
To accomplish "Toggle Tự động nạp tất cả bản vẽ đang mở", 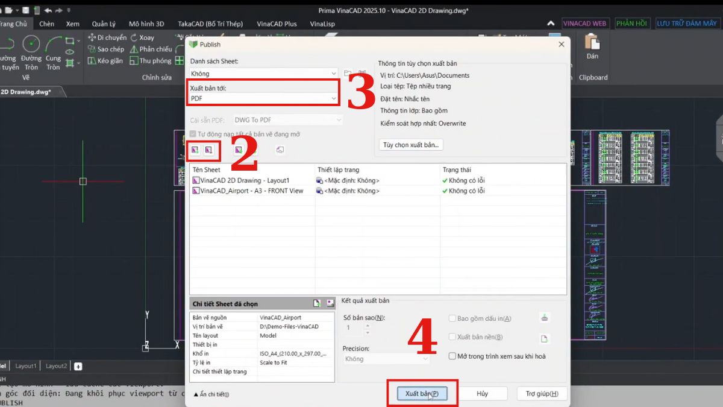I will click(193, 134).
